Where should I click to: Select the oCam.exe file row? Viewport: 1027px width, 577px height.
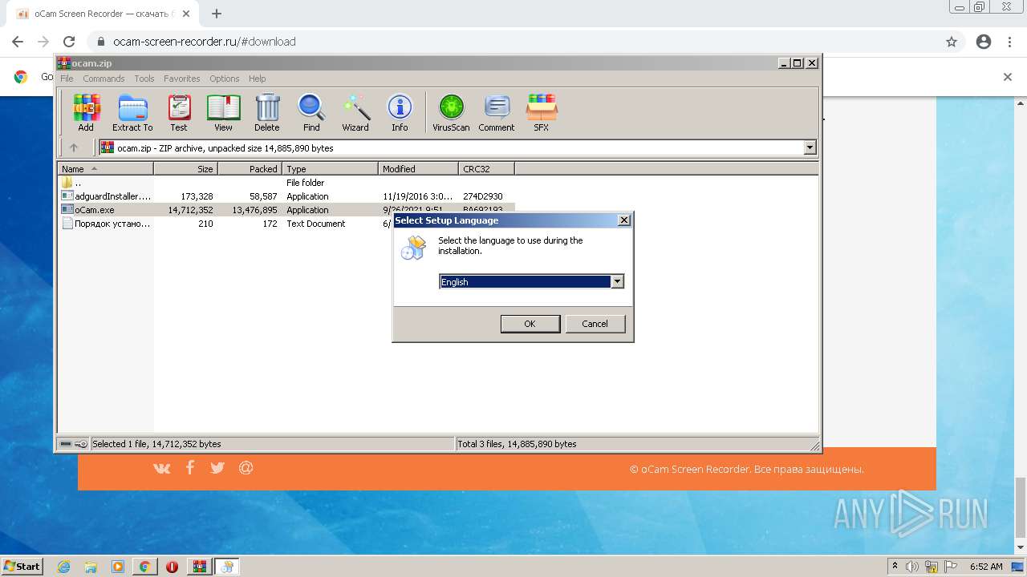[x=286, y=210]
